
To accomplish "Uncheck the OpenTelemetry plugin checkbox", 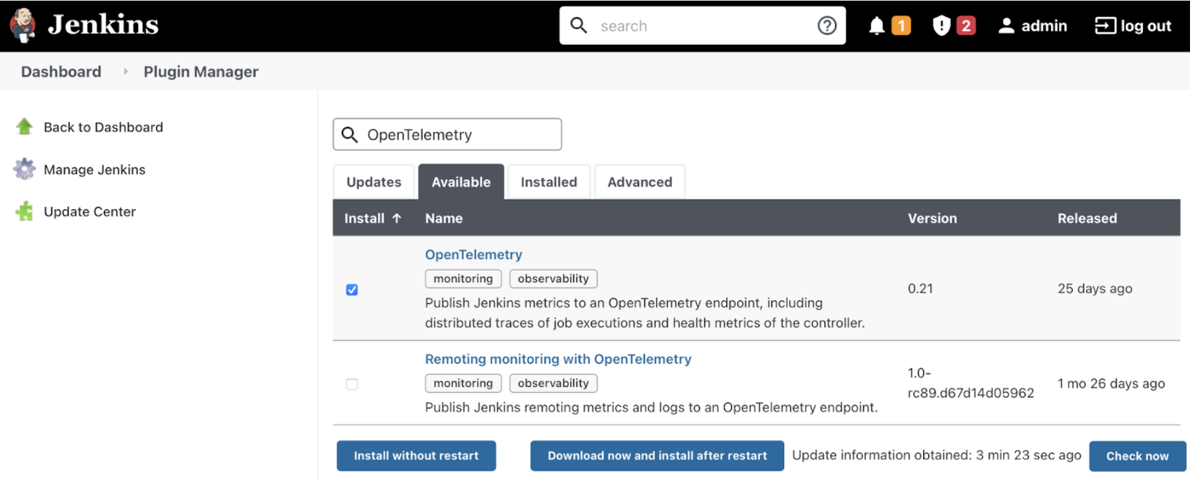I will coord(352,290).
